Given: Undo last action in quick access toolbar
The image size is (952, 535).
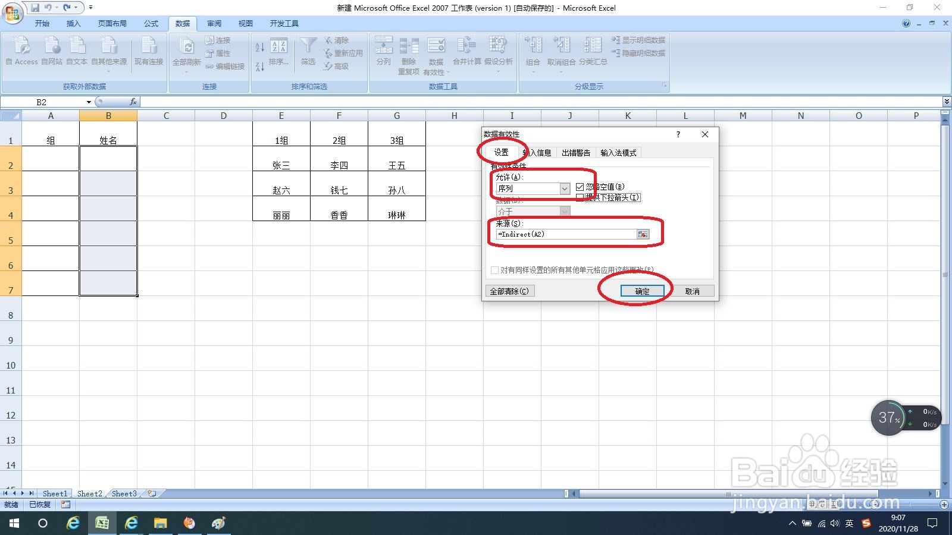Looking at the screenshot, I should pos(48,8).
